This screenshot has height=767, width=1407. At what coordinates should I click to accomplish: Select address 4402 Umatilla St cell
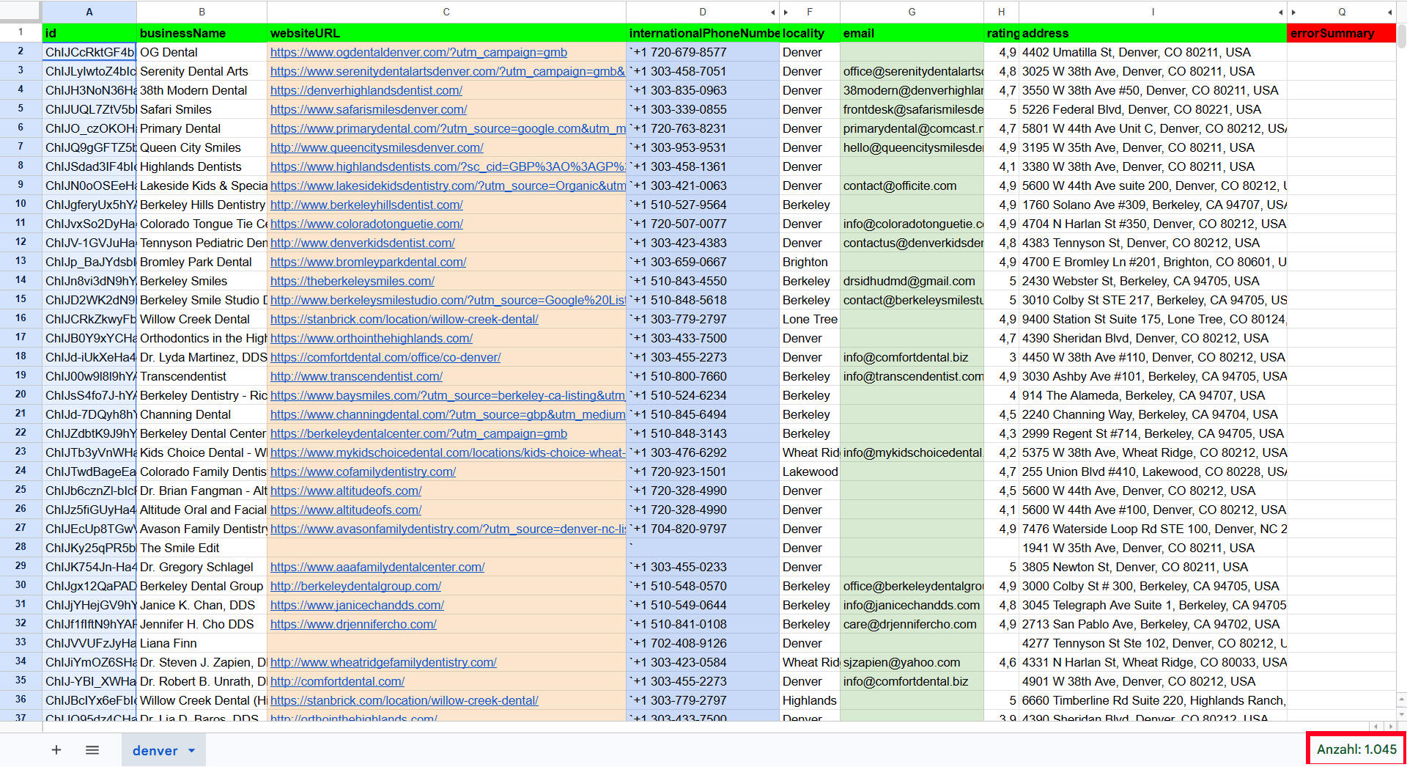(x=1153, y=52)
